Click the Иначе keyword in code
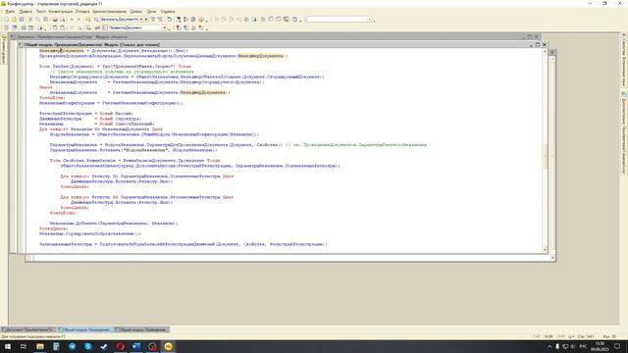 [46, 87]
